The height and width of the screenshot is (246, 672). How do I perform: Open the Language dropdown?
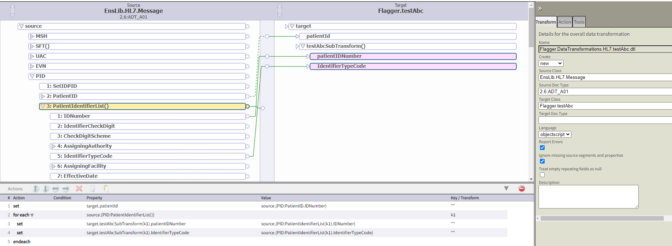point(555,135)
